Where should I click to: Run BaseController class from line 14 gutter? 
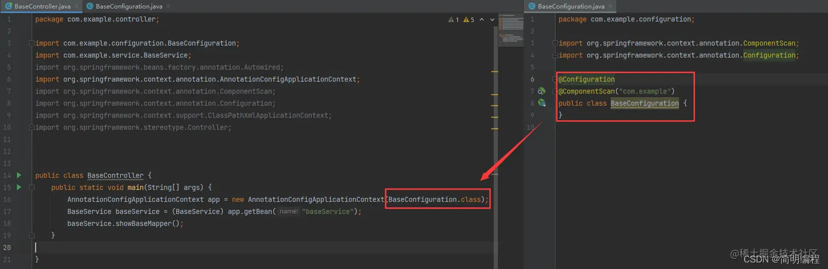[x=19, y=176]
